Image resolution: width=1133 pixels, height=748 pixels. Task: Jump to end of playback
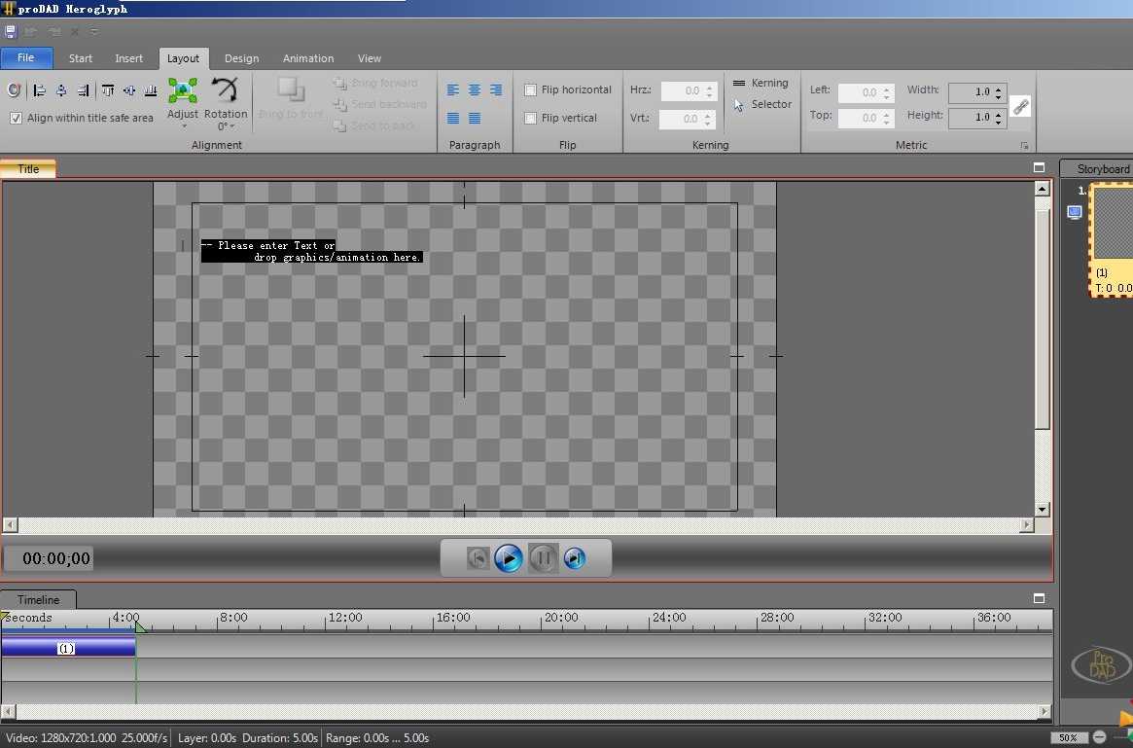(x=575, y=558)
